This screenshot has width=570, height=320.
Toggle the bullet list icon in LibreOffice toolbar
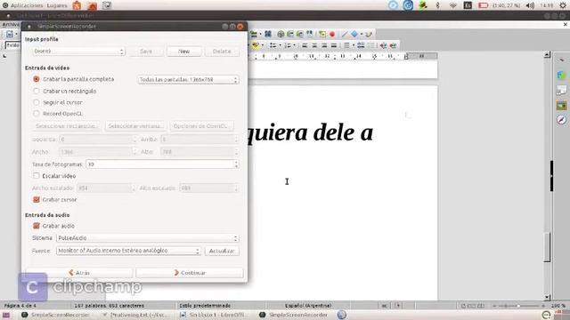[x=273, y=45]
